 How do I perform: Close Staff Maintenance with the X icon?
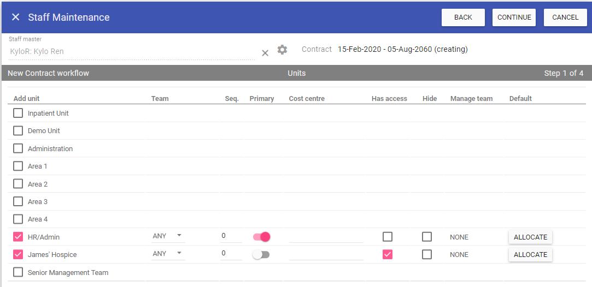click(x=15, y=17)
